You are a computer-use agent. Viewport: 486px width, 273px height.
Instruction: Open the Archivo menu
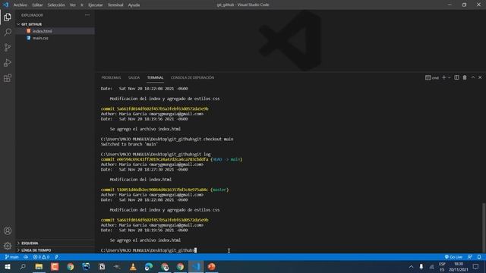pos(21,5)
